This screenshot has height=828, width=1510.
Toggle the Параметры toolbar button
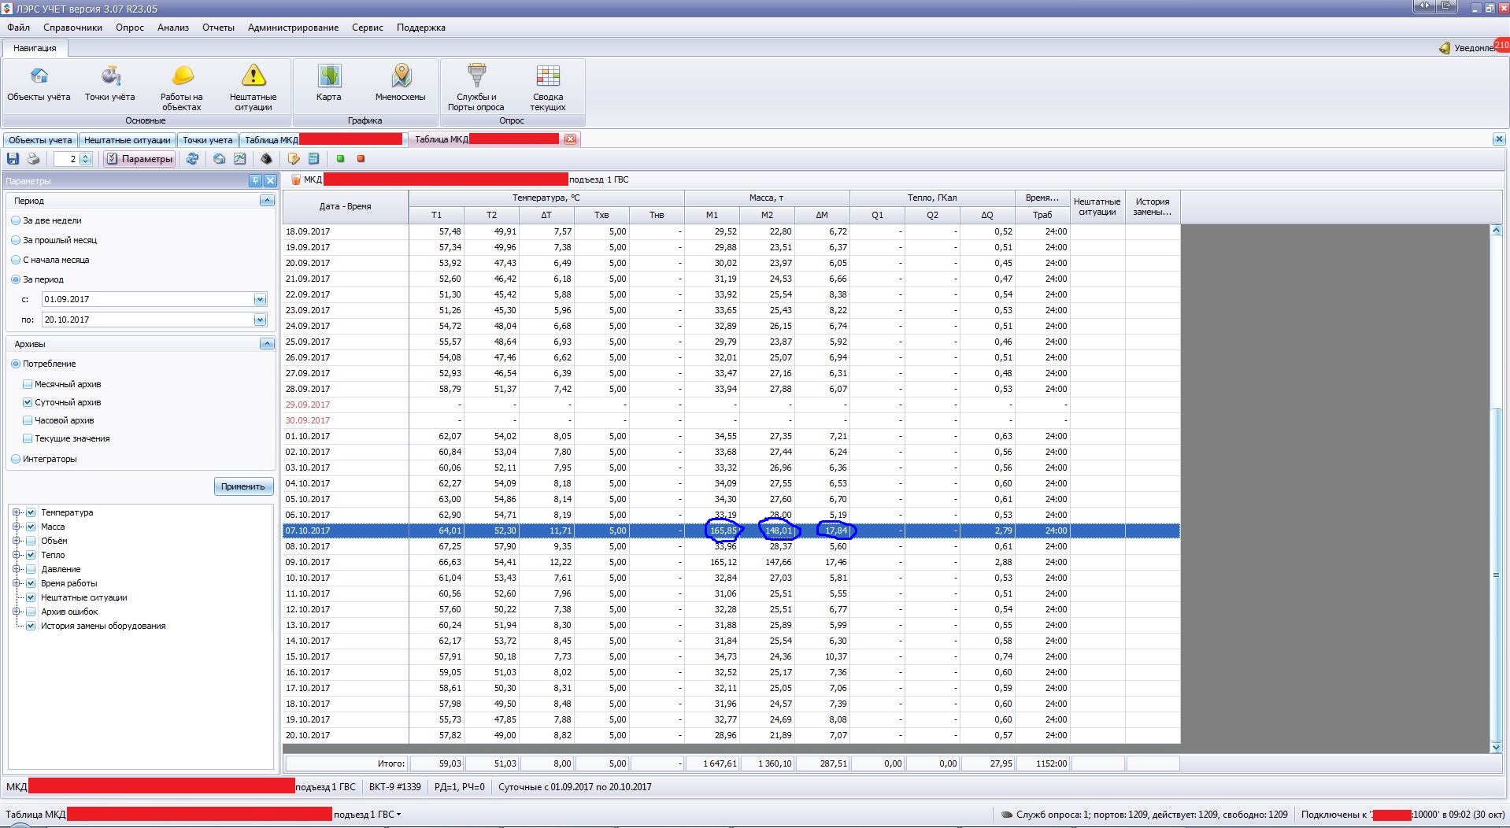click(140, 159)
